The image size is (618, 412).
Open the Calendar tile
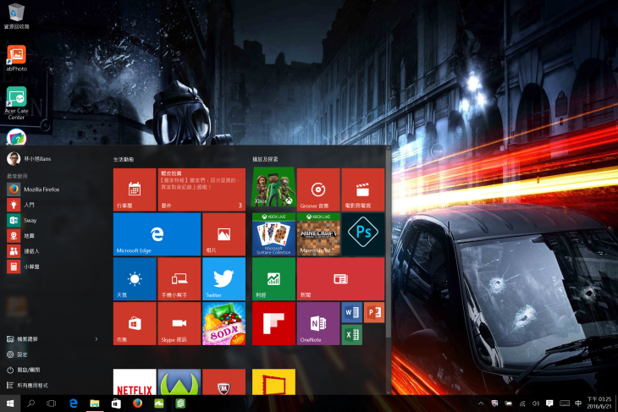coord(135,190)
